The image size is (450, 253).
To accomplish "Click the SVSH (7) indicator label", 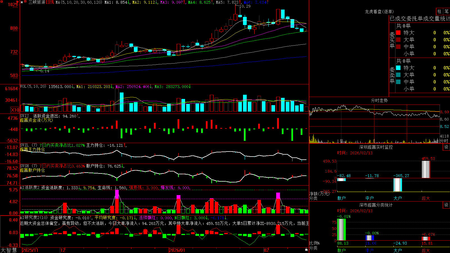I will click(29, 166).
